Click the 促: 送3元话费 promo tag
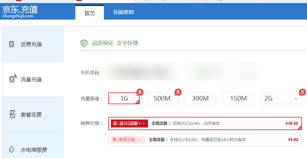 click(x=129, y=123)
